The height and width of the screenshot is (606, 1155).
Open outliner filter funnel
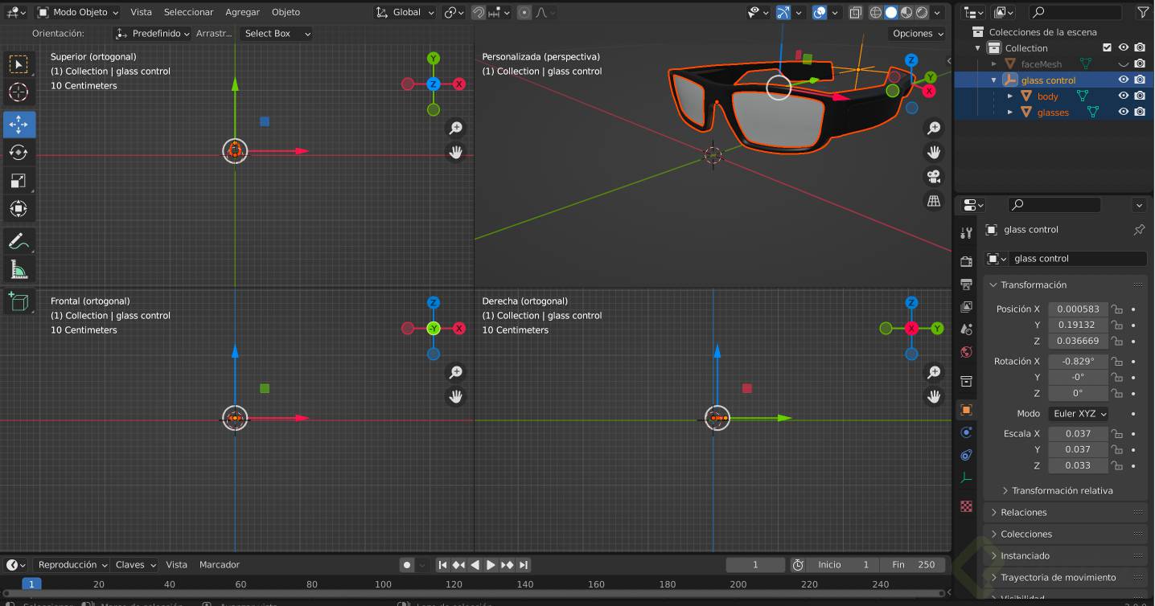pyautogui.click(x=1143, y=12)
